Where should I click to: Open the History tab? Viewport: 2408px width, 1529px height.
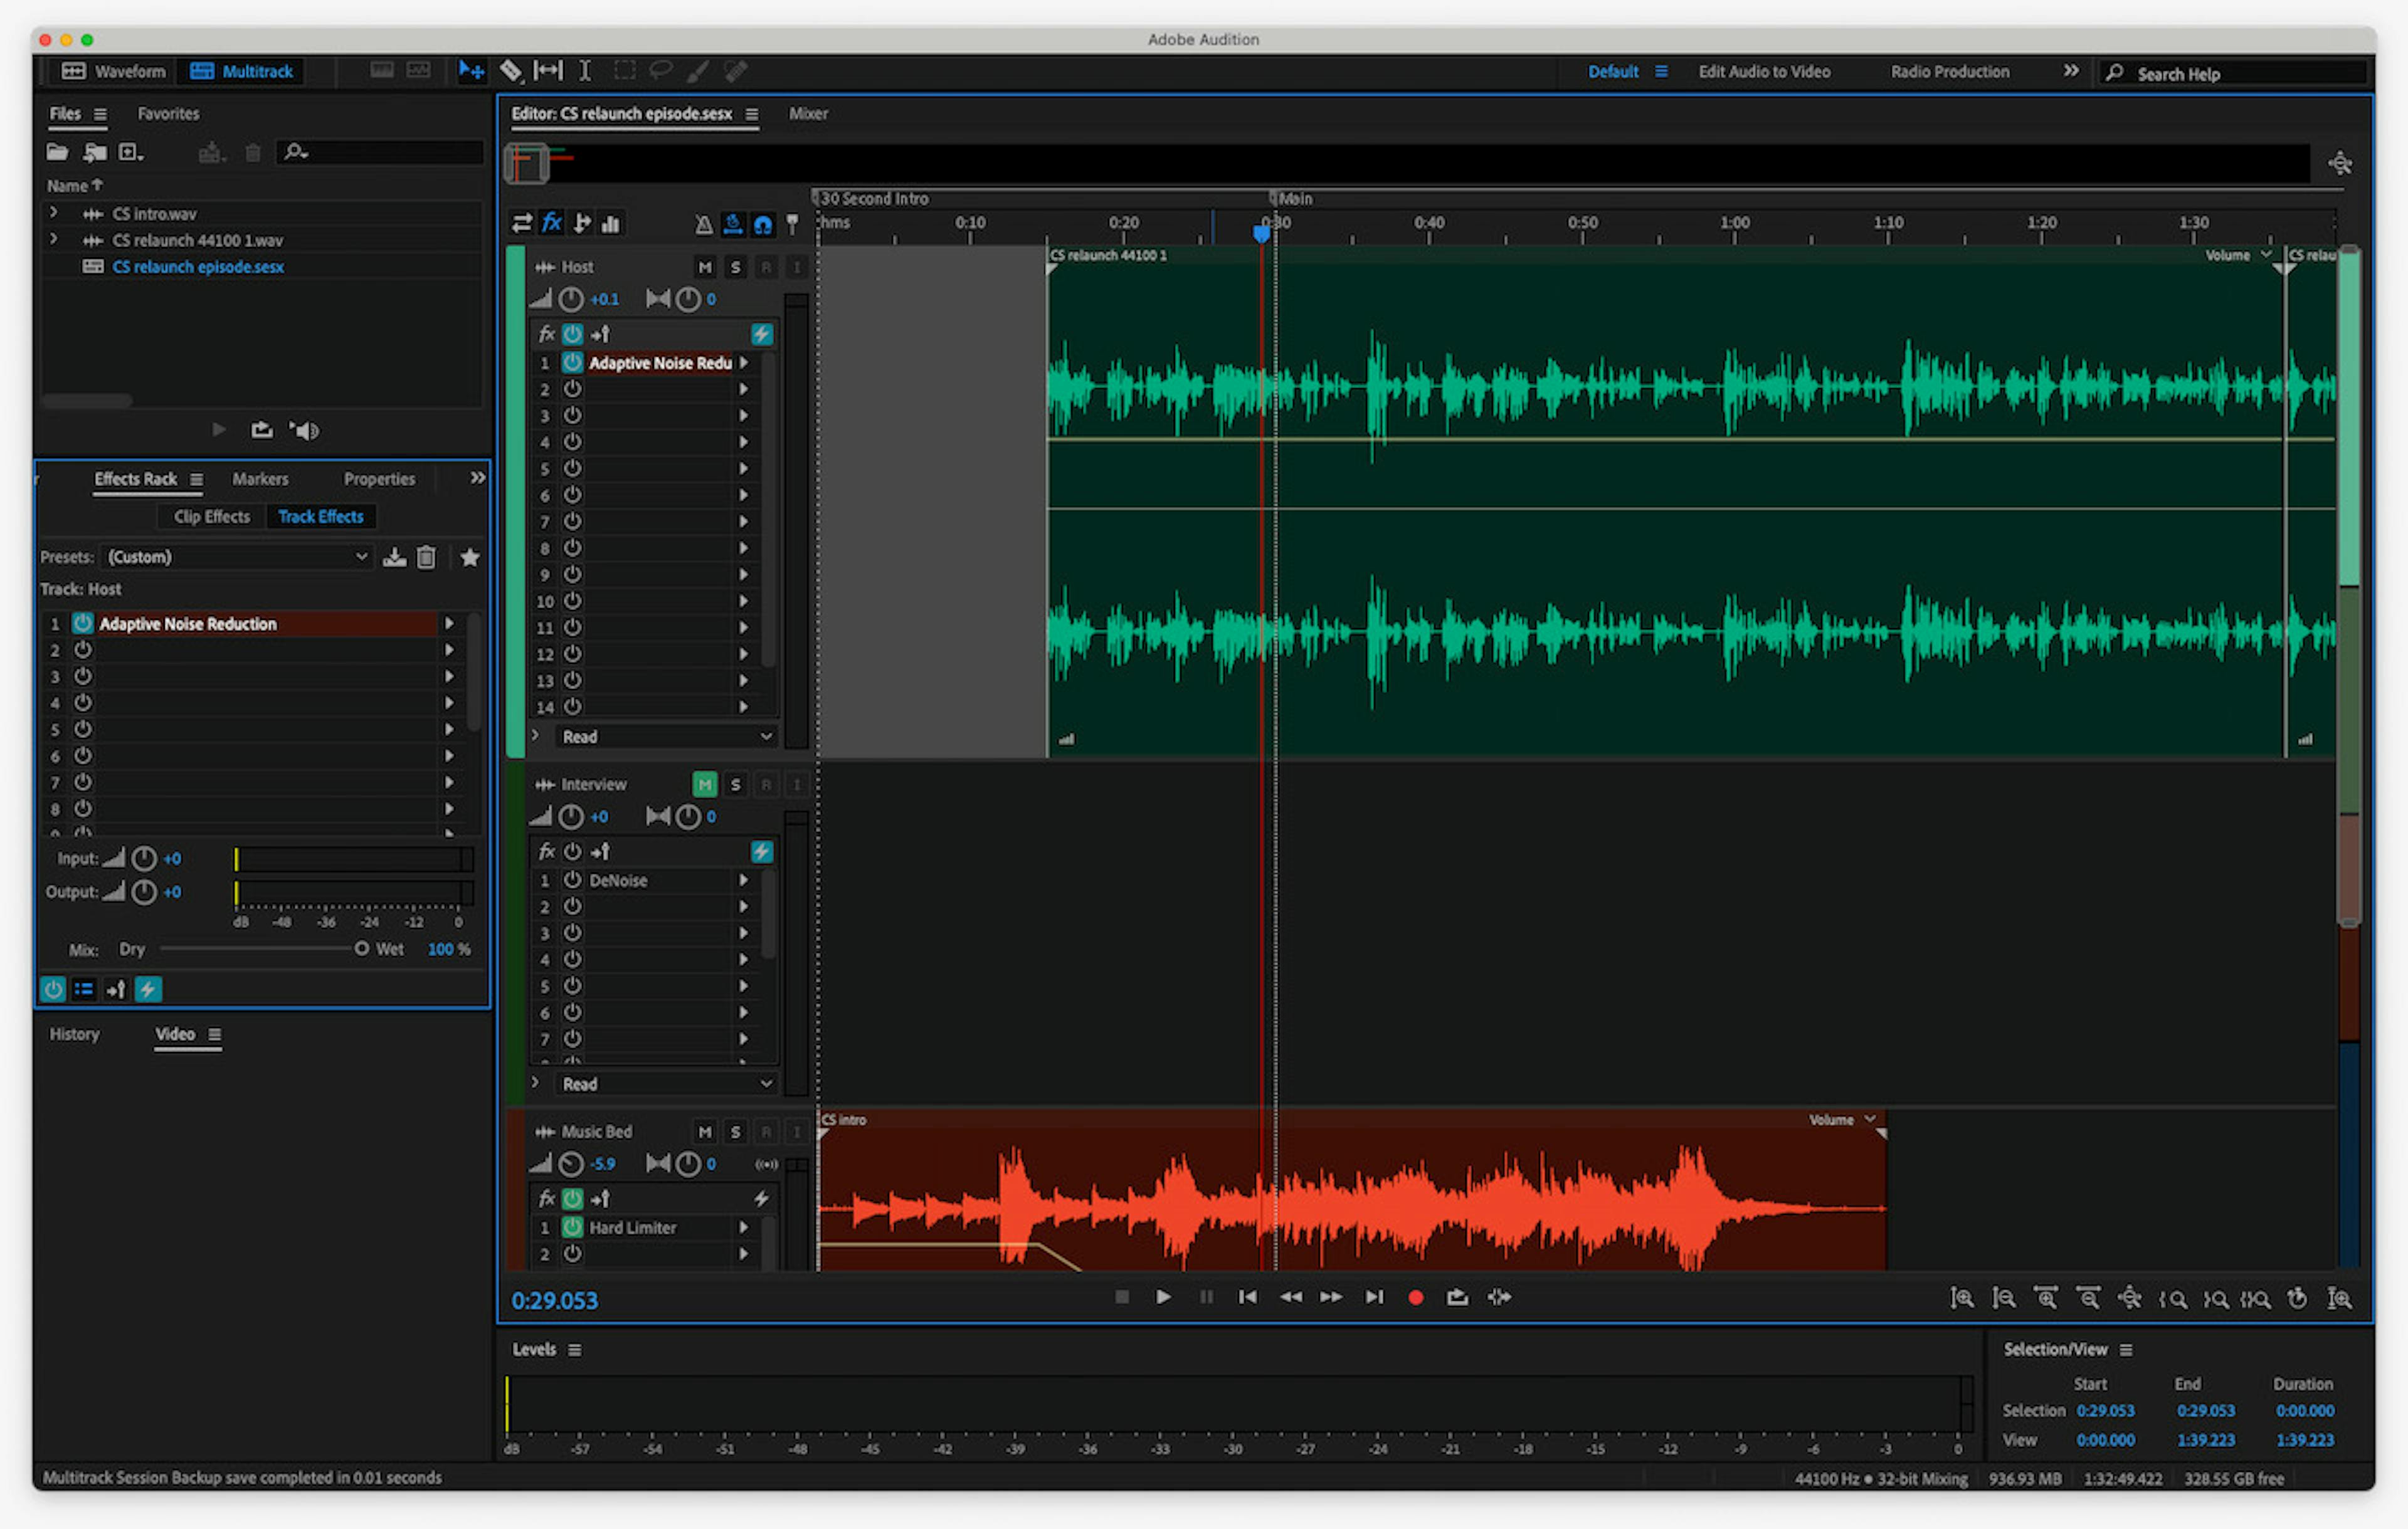[75, 1034]
